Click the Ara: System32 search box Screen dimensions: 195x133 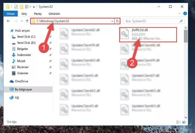click(x=154, y=21)
